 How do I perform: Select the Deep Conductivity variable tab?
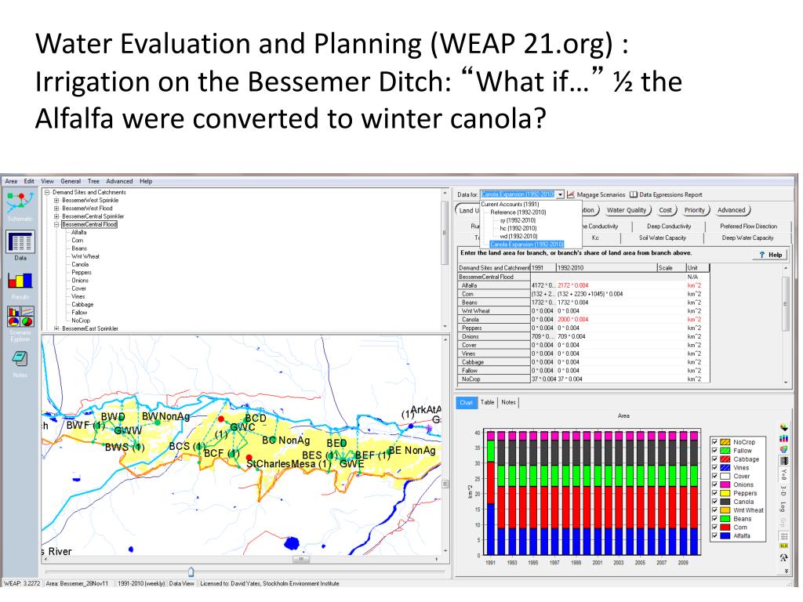(x=669, y=227)
